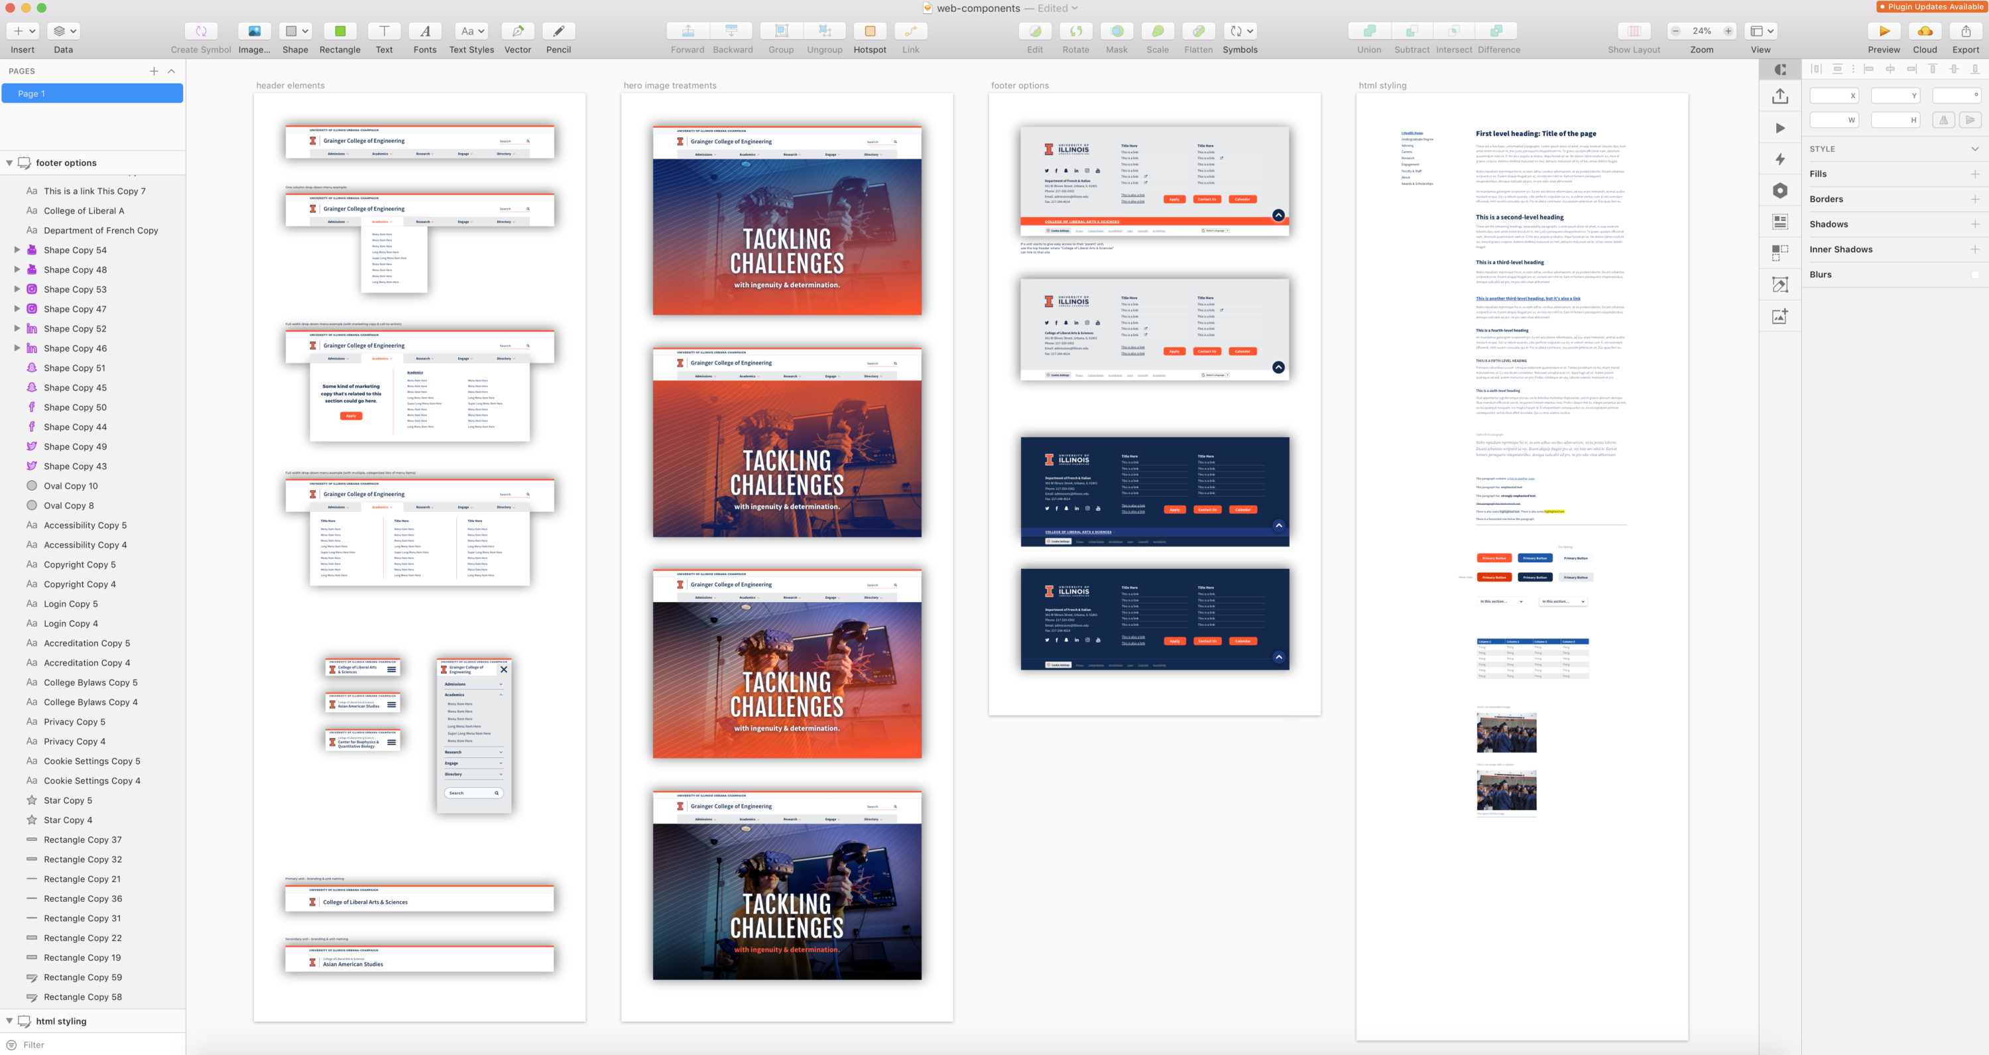The image size is (1989, 1055).
Task: Collapse the footer options artboard
Action: (9, 163)
